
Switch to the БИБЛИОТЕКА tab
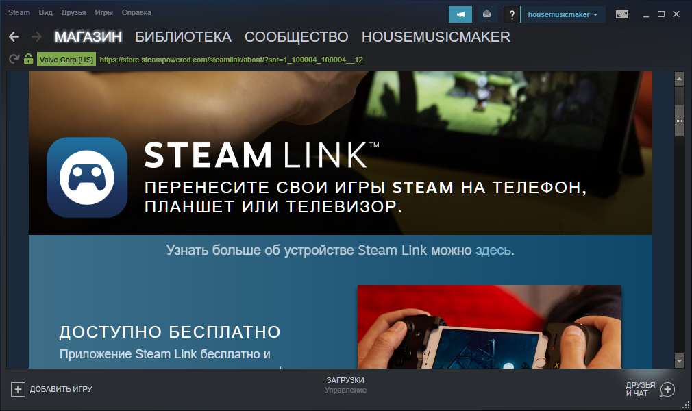coord(183,36)
